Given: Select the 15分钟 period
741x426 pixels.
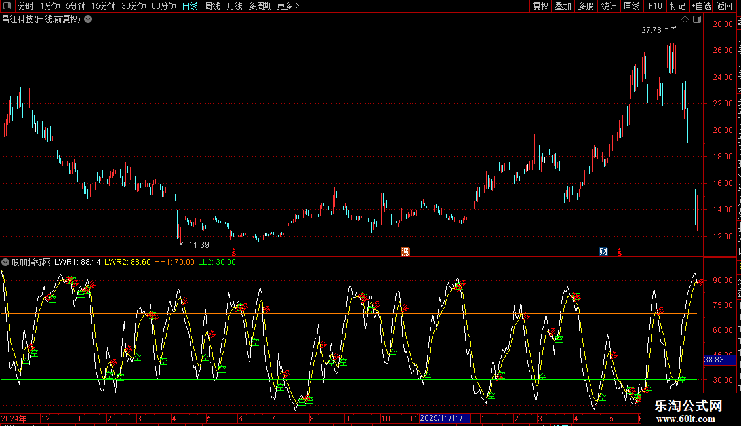Looking at the screenshot, I should tap(103, 6).
